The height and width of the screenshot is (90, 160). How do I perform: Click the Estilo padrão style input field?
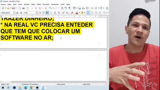click(x=7, y=13)
